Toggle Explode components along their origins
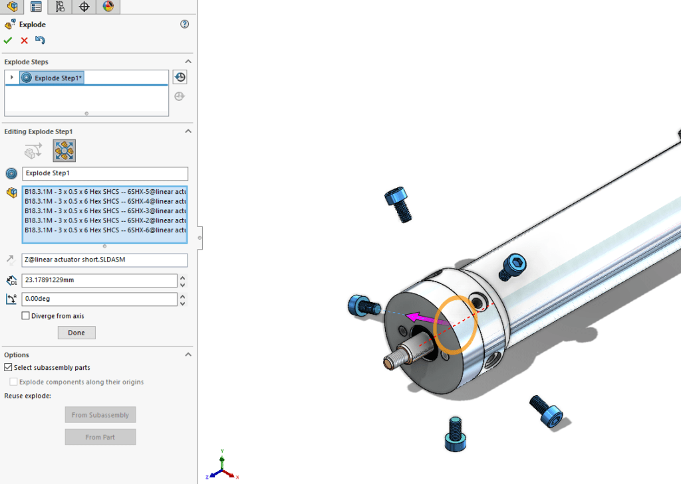Image resolution: width=681 pixels, height=484 pixels. [14, 382]
